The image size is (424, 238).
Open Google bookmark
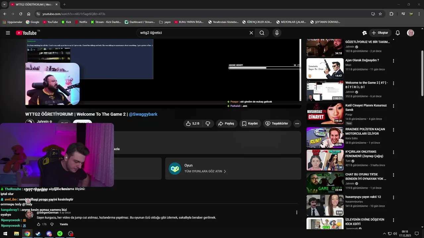coord(32,22)
